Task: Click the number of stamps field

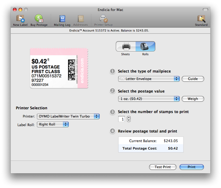Action: click(x=122, y=119)
